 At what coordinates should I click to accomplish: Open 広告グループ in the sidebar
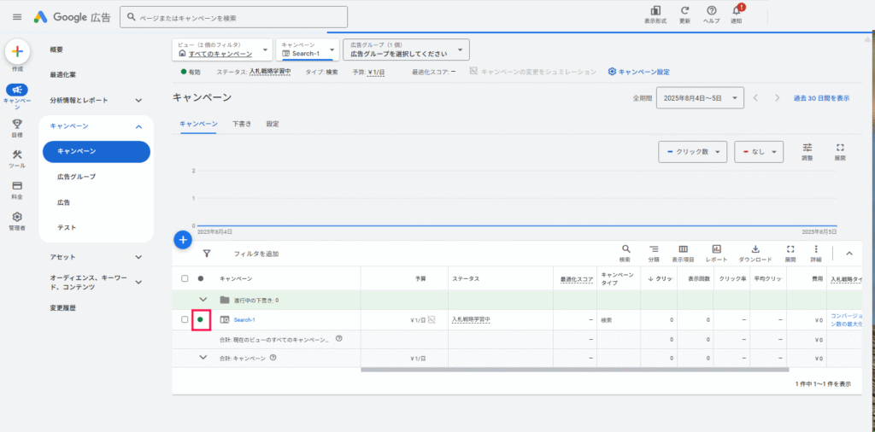[76, 177]
